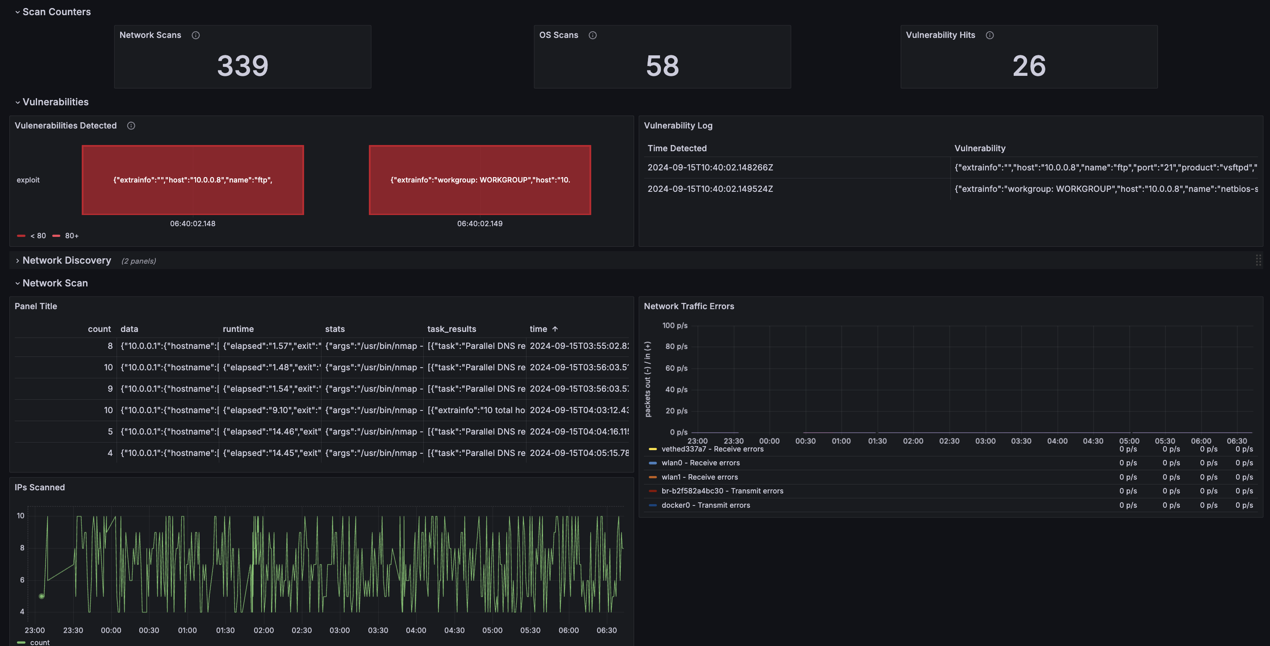This screenshot has height=646, width=1270.
Task: Click the OS Scans info icon
Action: [593, 35]
